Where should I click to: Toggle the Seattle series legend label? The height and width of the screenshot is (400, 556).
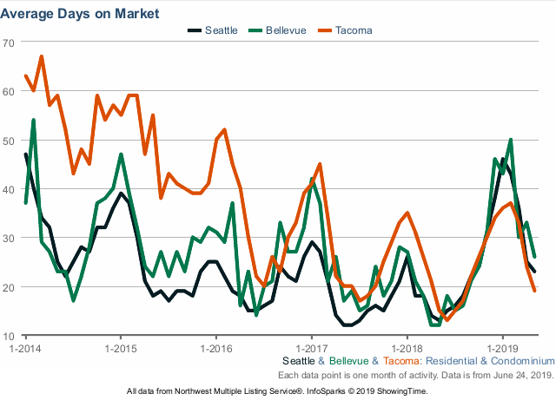tap(222, 30)
